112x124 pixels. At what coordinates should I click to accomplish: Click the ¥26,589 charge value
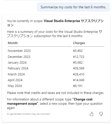(79, 68)
